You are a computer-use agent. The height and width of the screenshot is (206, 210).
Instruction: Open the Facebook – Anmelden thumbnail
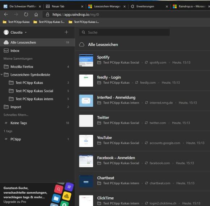click(x=86, y=161)
